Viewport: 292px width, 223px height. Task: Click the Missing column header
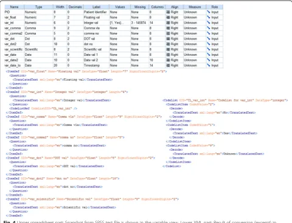click(x=140, y=7)
